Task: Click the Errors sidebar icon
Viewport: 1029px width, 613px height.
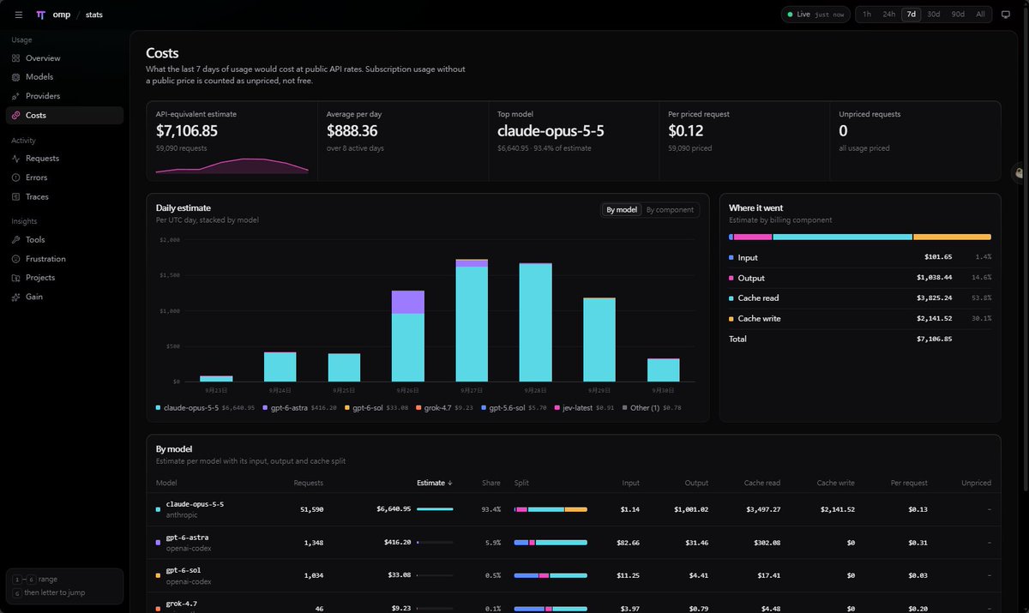Action: click(x=15, y=177)
